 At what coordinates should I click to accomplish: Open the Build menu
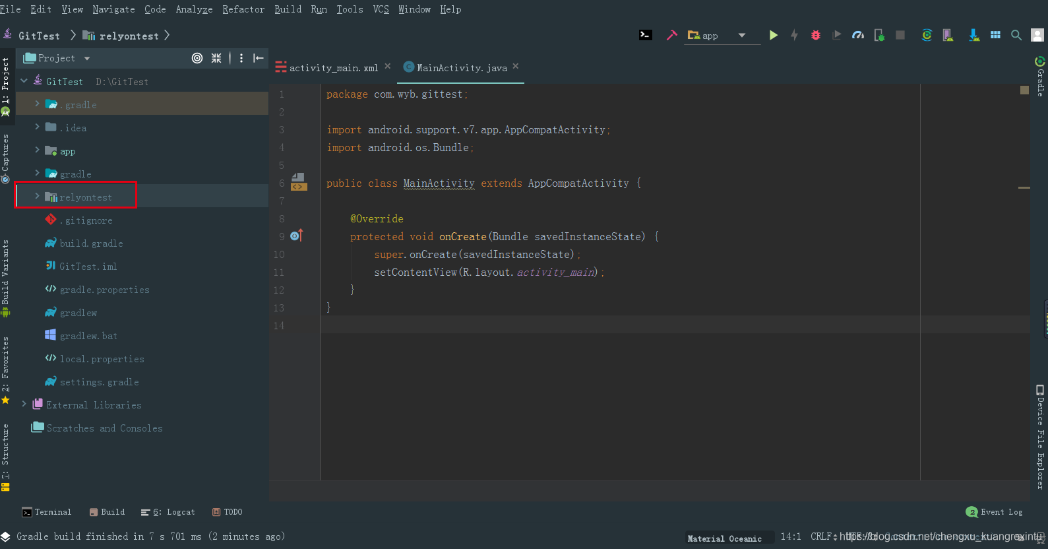tap(288, 9)
